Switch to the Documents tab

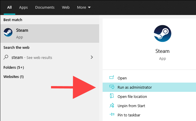coord(45,8)
